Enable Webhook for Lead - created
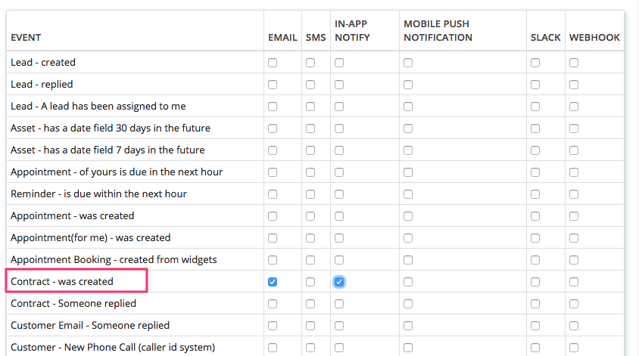The height and width of the screenshot is (356, 639). coord(574,63)
